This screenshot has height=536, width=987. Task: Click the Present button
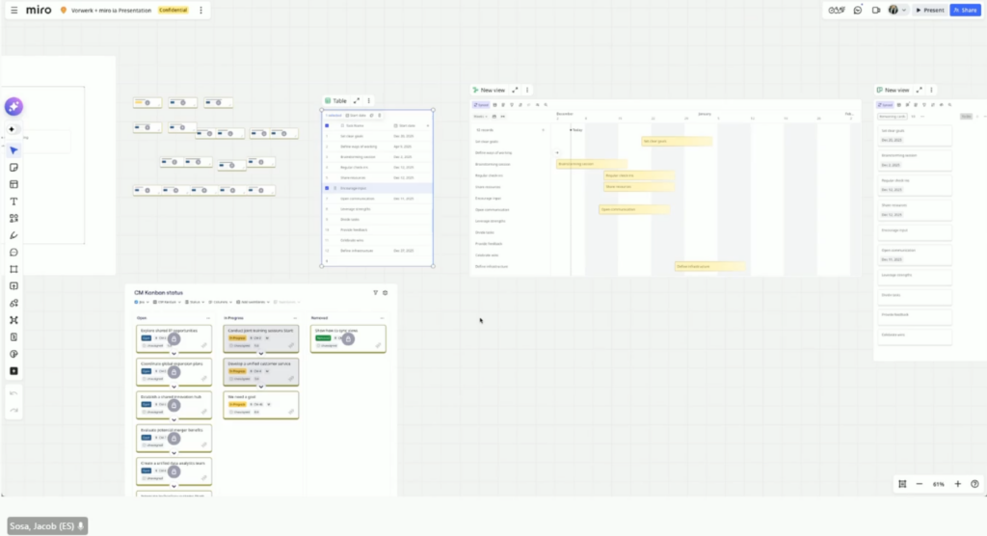[930, 10]
